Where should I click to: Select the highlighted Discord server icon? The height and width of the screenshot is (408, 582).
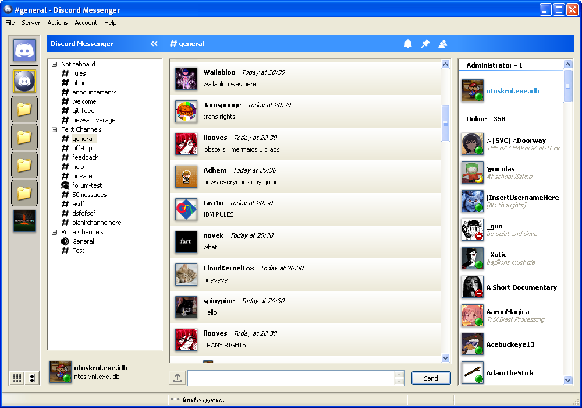(x=24, y=80)
